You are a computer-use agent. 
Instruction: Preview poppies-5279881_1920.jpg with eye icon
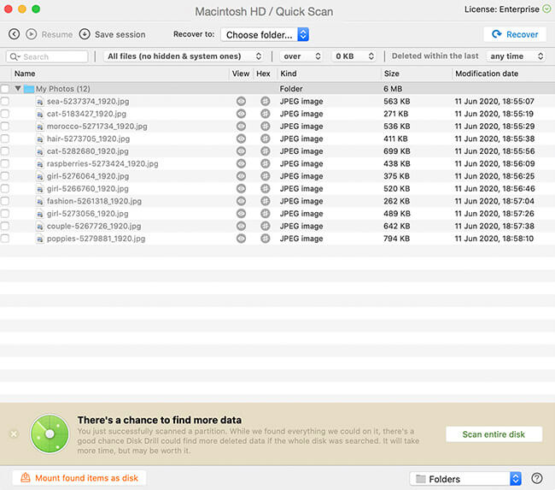pyautogui.click(x=241, y=239)
